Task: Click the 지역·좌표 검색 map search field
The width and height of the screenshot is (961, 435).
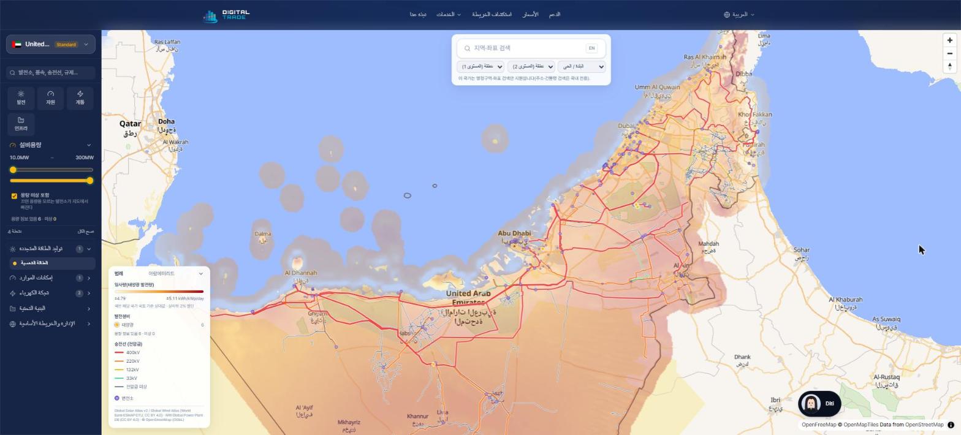Action: [525, 48]
